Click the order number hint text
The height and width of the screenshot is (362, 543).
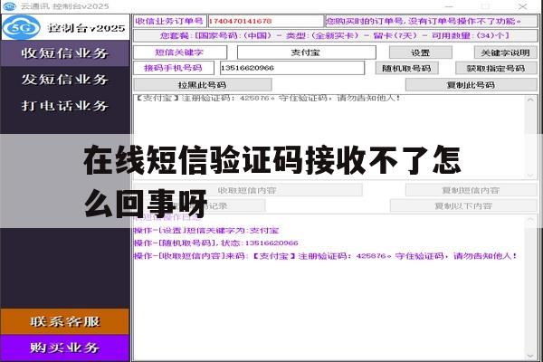point(424,21)
